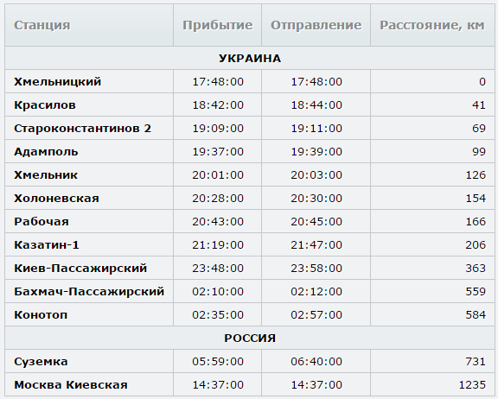Click the Бахмач-Пассажирский station name
498x399 pixels.
(x=89, y=292)
